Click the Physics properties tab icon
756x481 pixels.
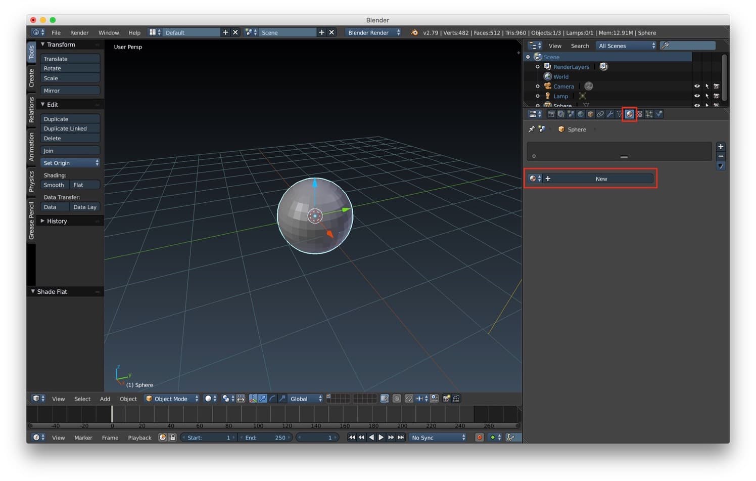(659, 114)
